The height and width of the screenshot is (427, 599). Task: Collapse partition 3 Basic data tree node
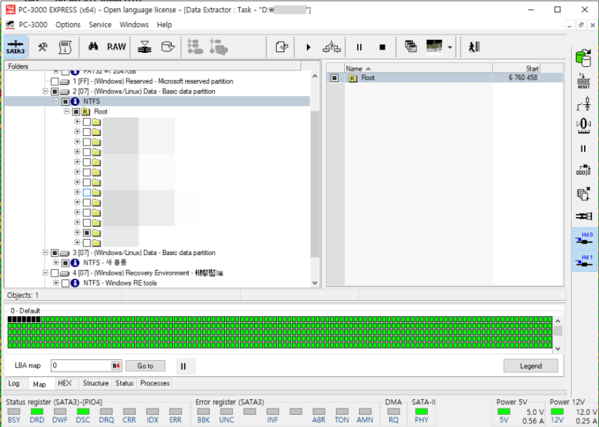(45, 252)
